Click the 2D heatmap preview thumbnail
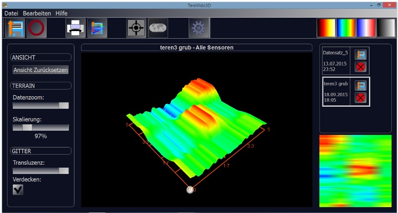This screenshot has height=213, width=398. (x=355, y=171)
